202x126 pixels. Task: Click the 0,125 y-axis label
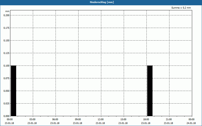7,53
